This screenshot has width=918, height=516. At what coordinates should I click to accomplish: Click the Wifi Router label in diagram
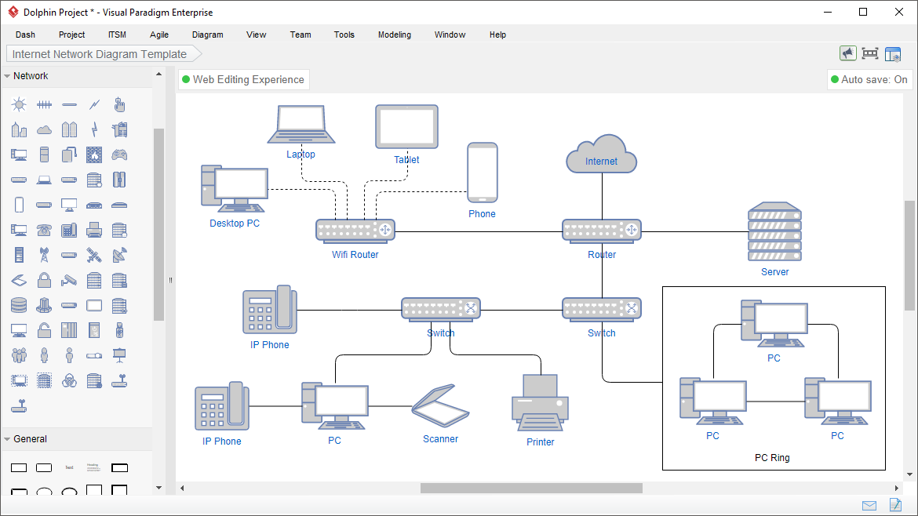point(355,255)
